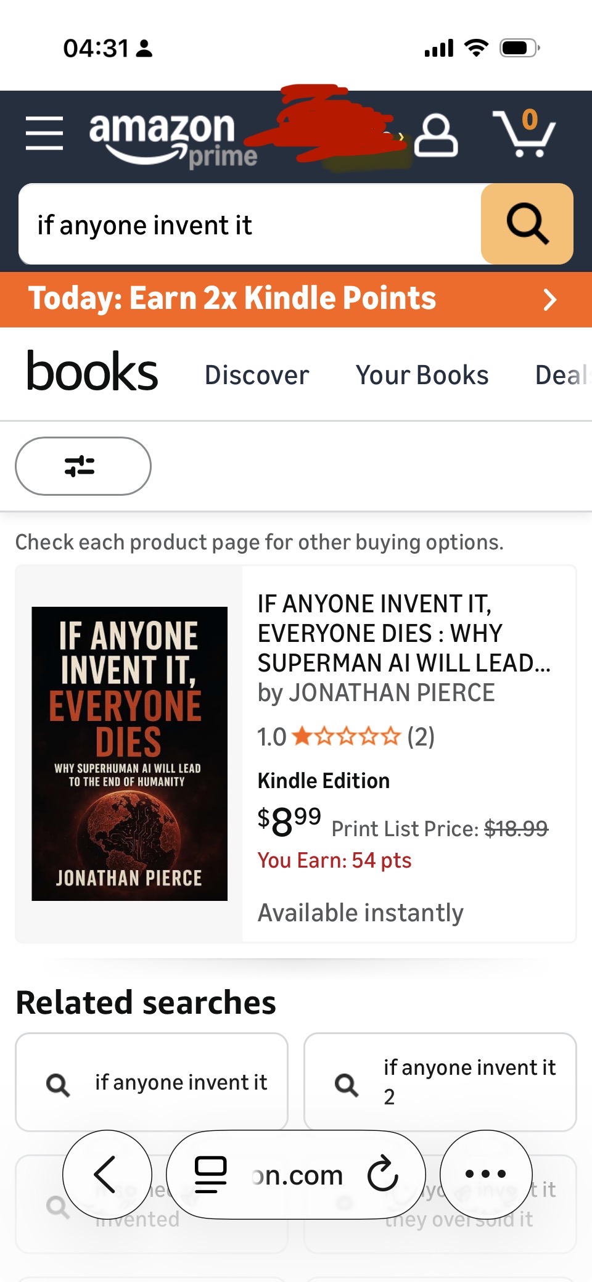Image resolution: width=592 pixels, height=1282 pixels.
Task: Open the hamburger navigation menu
Action: click(x=44, y=133)
